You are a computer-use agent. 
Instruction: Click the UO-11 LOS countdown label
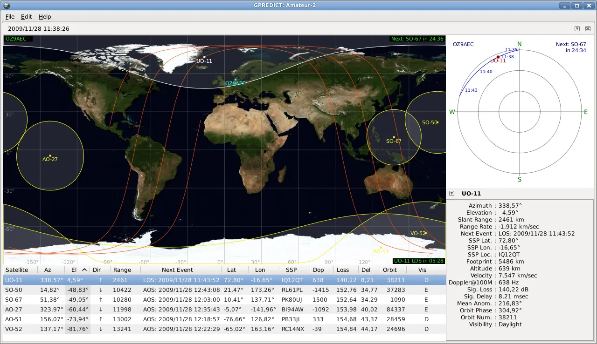coord(419,261)
